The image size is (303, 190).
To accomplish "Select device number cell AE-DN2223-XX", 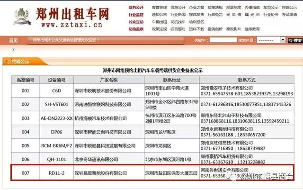I will click(57, 118).
